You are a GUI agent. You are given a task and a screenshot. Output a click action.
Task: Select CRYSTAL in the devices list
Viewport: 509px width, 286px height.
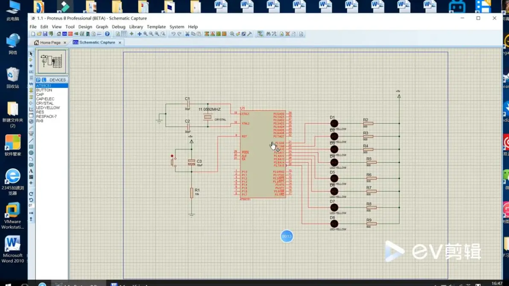[x=45, y=103]
